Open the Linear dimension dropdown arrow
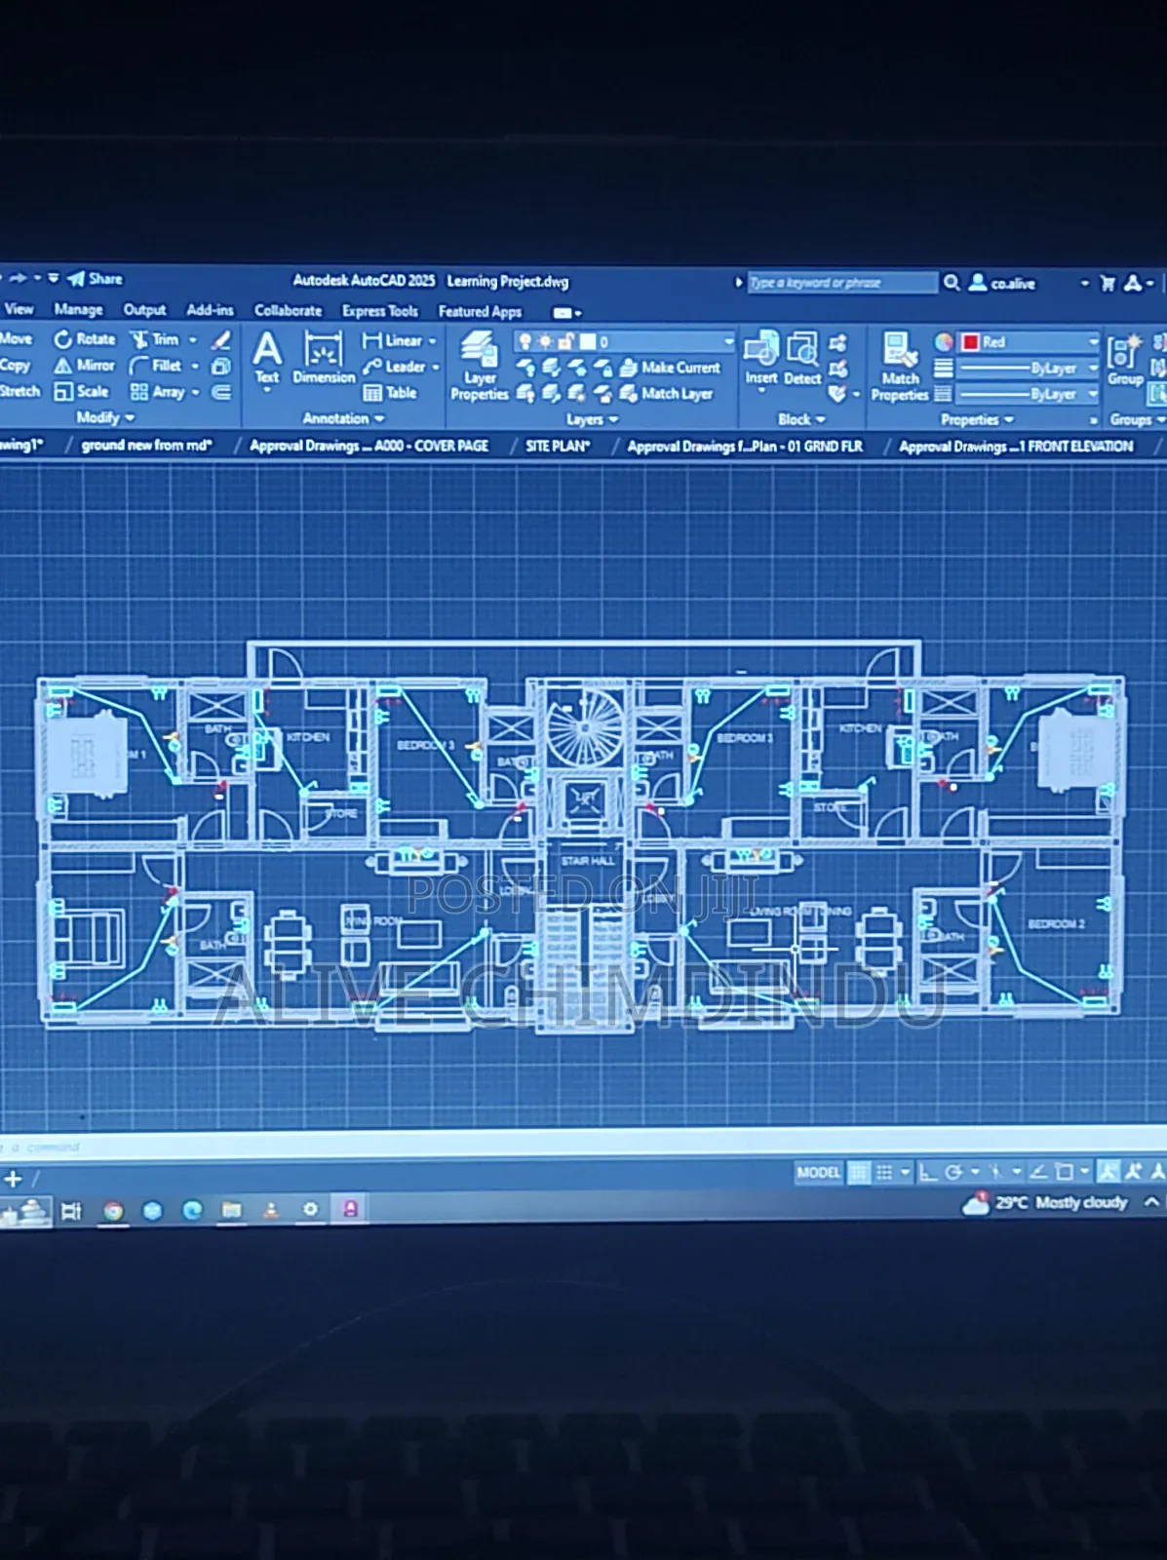1167x1560 pixels. coord(432,340)
